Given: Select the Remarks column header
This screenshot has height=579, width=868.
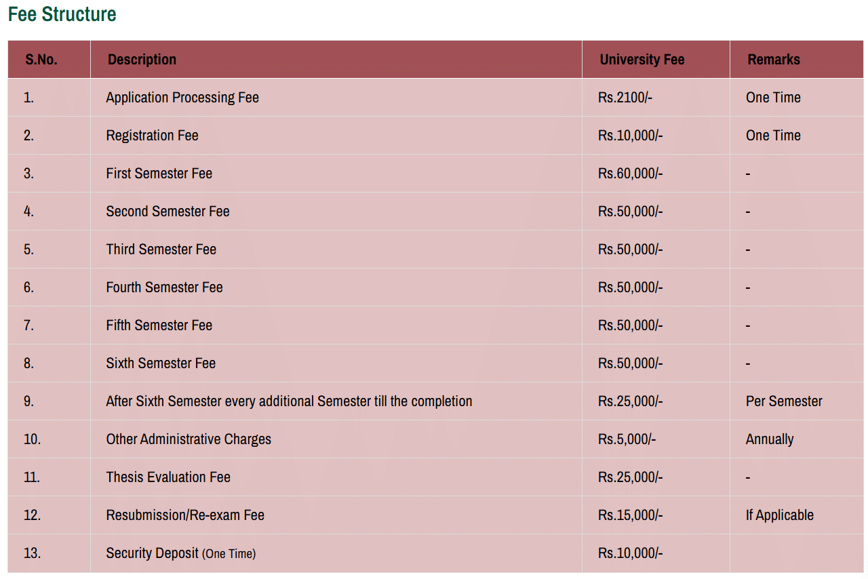Looking at the screenshot, I should pos(774,60).
